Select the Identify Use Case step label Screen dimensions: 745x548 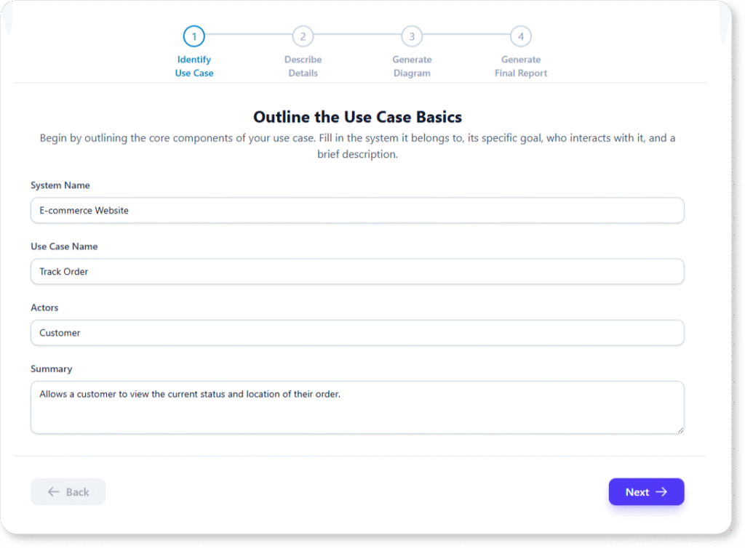194,66
